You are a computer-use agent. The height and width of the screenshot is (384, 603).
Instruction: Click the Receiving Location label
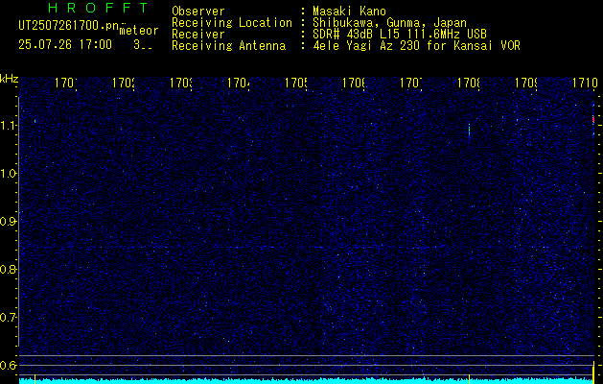pyautogui.click(x=232, y=23)
